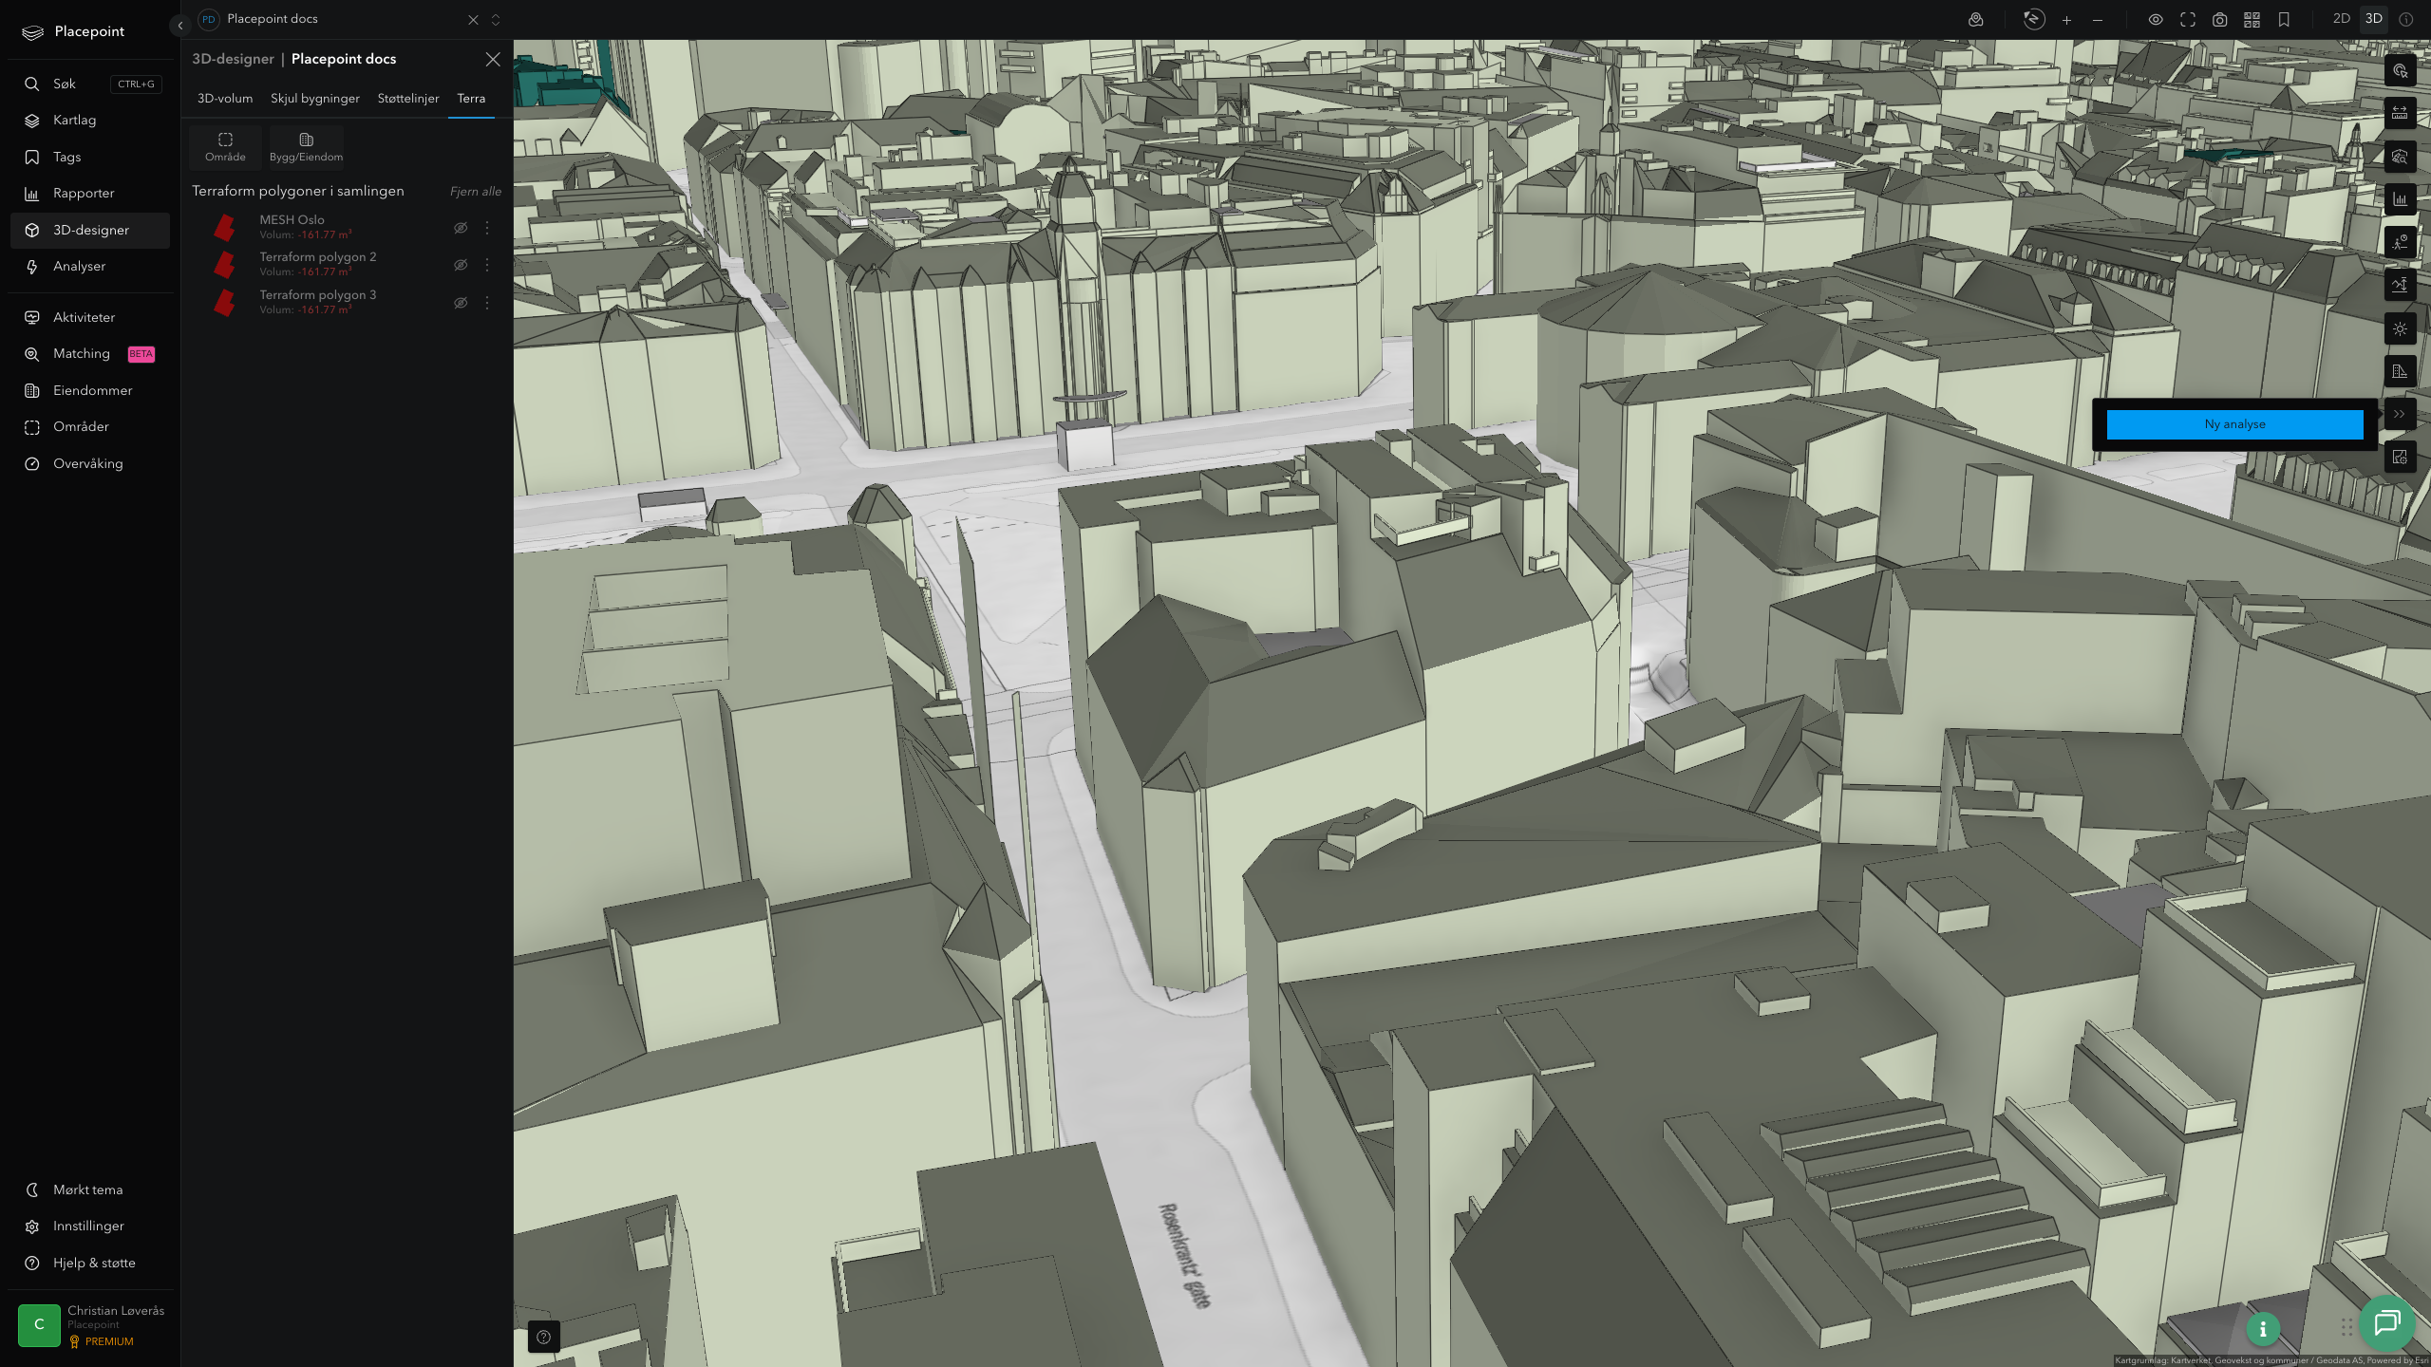Image resolution: width=2431 pixels, height=1367 pixels.
Task: Switch to Skjul bygninger tab
Action: click(x=315, y=99)
